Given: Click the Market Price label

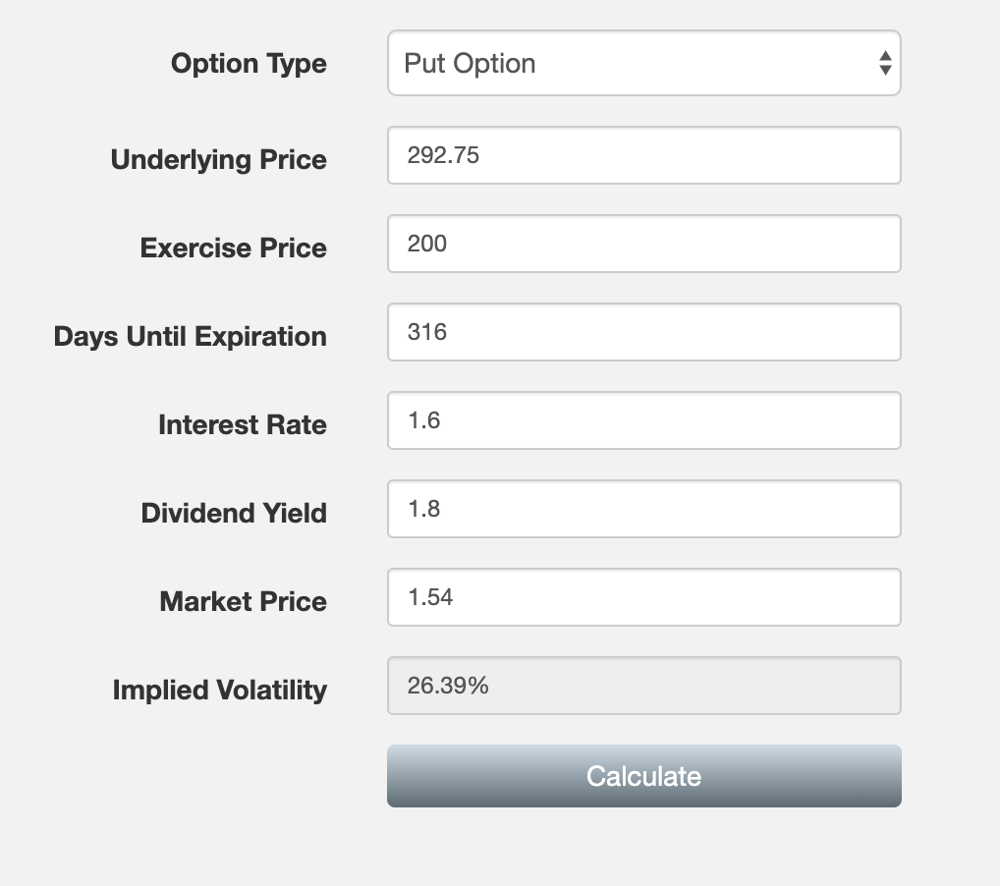Looking at the screenshot, I should (x=242, y=601).
